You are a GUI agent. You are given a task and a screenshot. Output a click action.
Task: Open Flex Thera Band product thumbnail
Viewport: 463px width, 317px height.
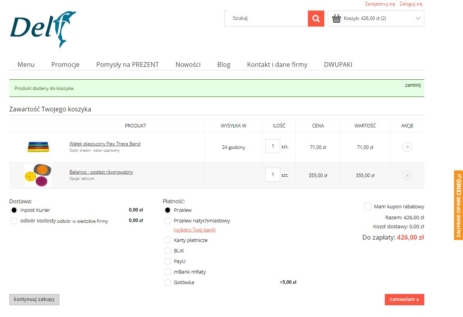[x=38, y=147]
